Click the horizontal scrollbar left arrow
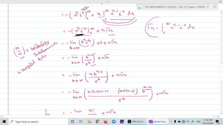Screen dimensions: 223x125 1,117
